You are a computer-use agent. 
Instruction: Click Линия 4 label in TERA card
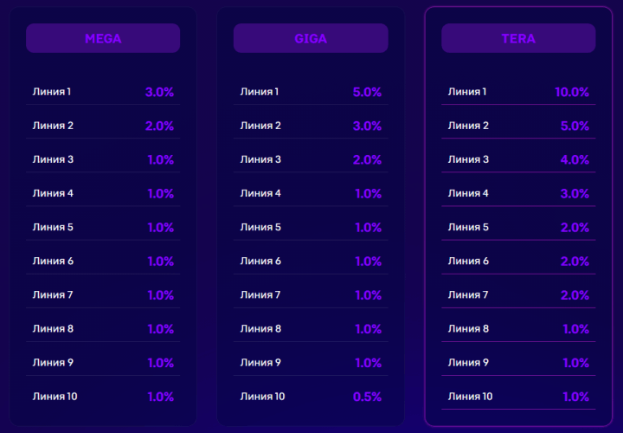pyautogui.click(x=468, y=193)
